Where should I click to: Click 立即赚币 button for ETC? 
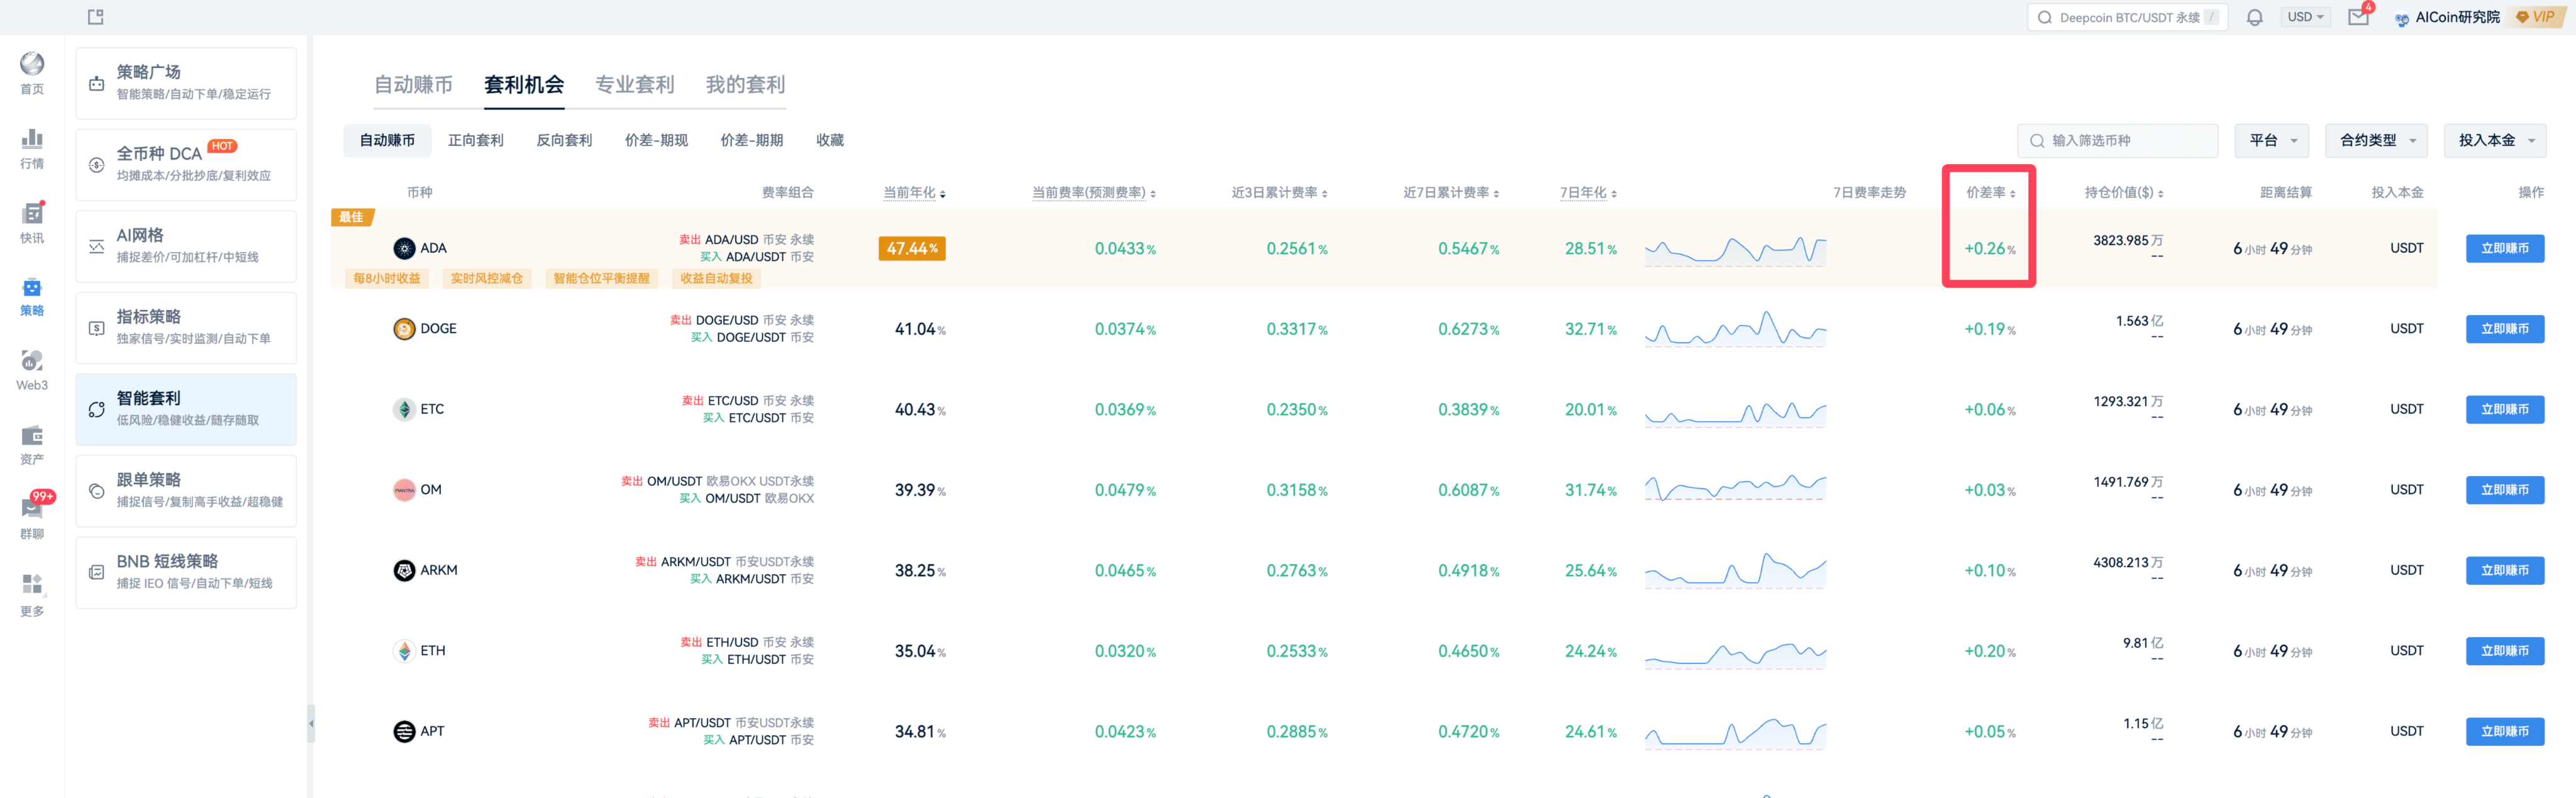coord(2504,409)
